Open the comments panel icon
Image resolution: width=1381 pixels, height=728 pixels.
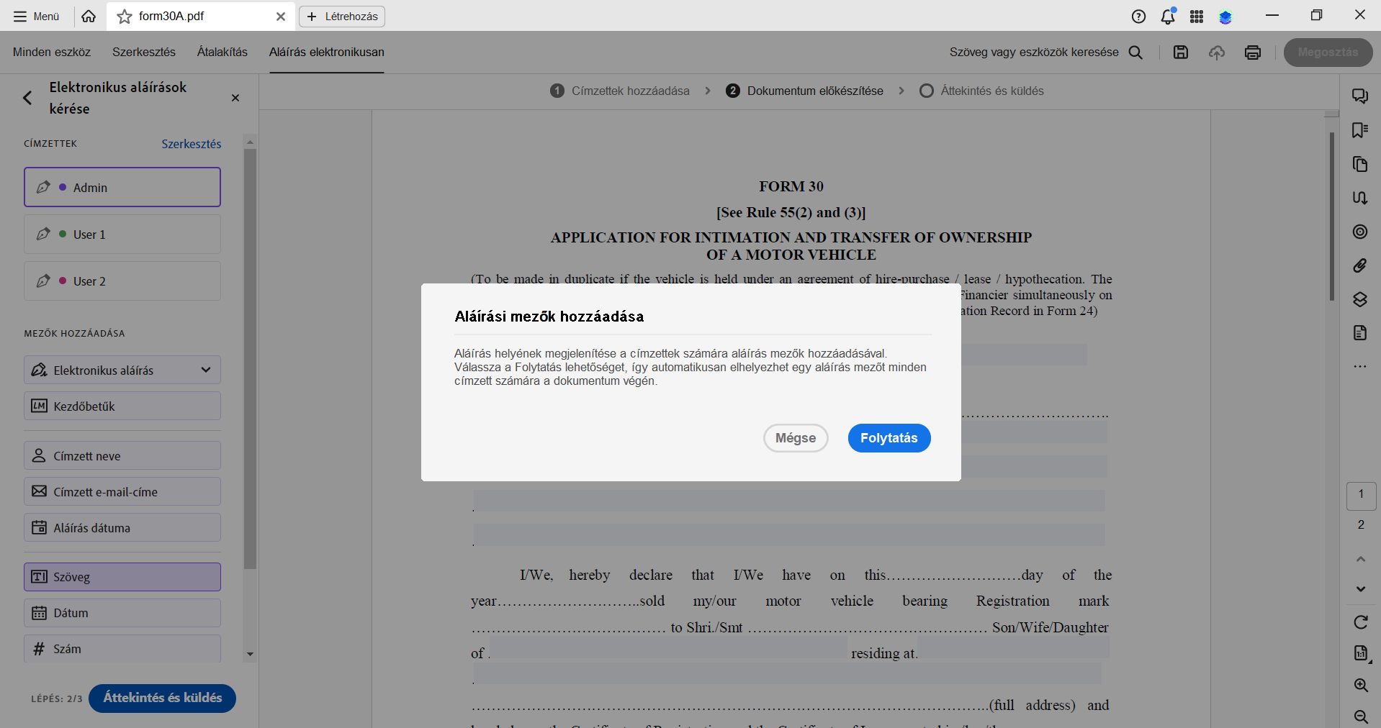pyautogui.click(x=1360, y=96)
